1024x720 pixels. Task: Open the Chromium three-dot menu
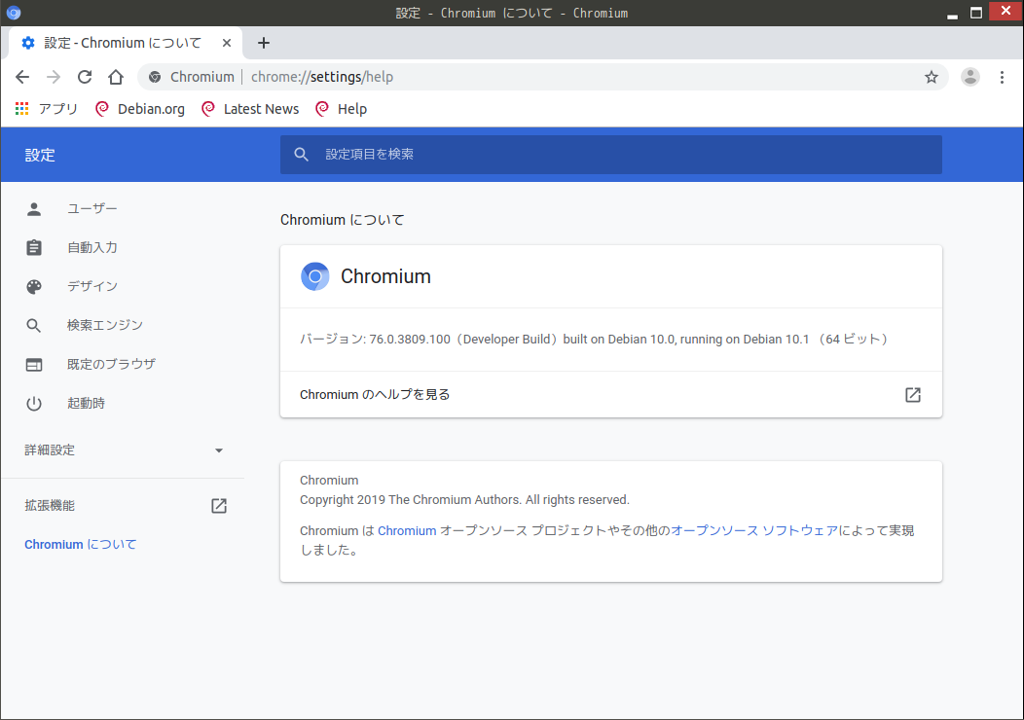point(1002,77)
